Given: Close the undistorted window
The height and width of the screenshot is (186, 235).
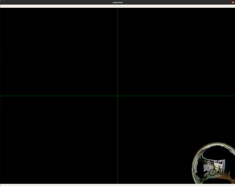Looking at the screenshot, I should pyautogui.click(x=233, y=2).
